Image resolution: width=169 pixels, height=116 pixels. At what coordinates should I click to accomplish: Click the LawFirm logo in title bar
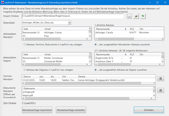pos(3,3)
